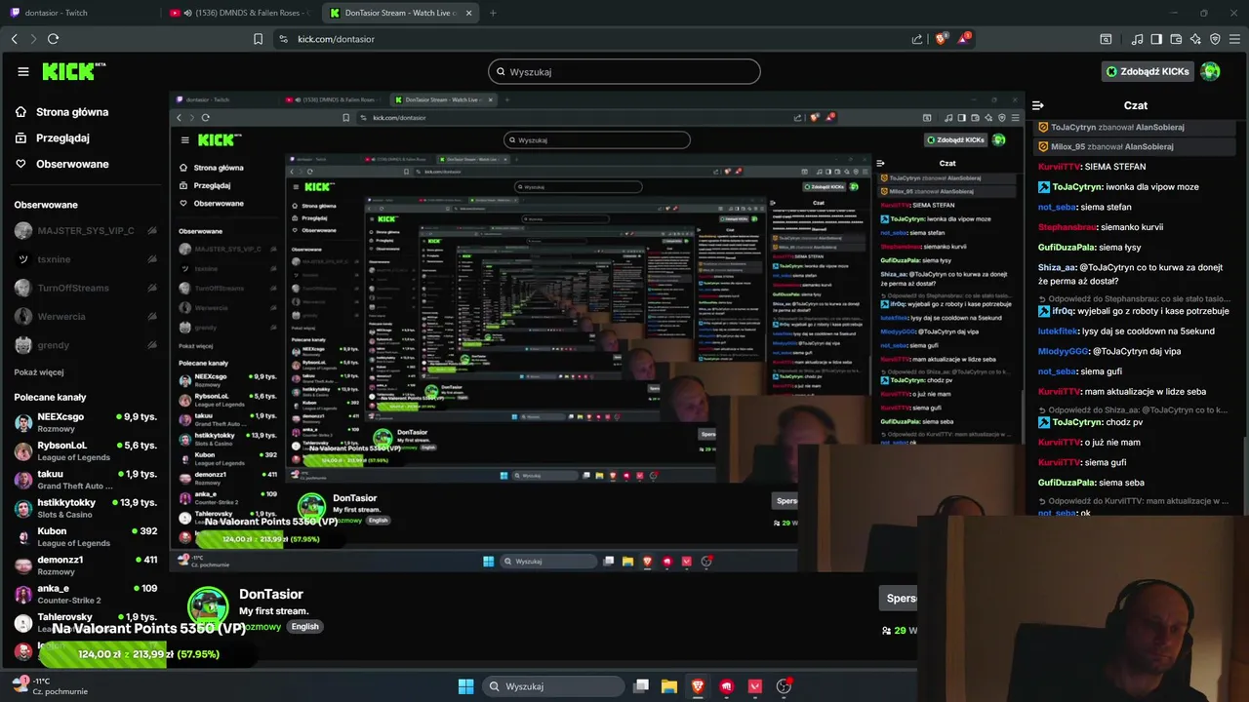Expand followed list with Pokaż więcej
The image size is (1249, 702).
[x=39, y=372]
